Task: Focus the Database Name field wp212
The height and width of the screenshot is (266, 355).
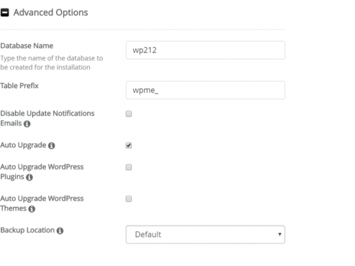Action: click(x=205, y=50)
